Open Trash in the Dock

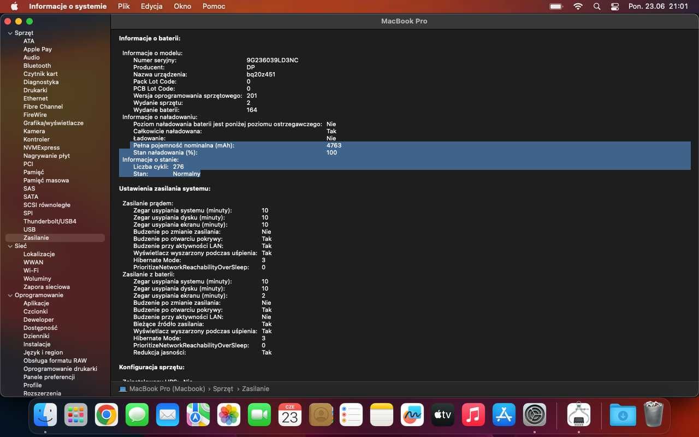coord(654,415)
